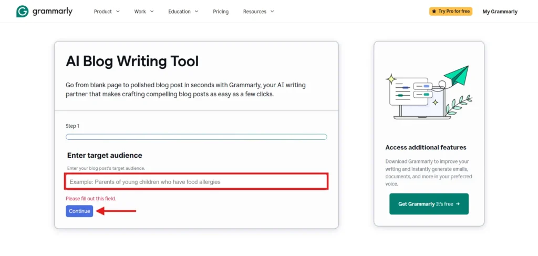Click the Enter target audience heading
This screenshot has height=256, width=538.
[x=105, y=155]
